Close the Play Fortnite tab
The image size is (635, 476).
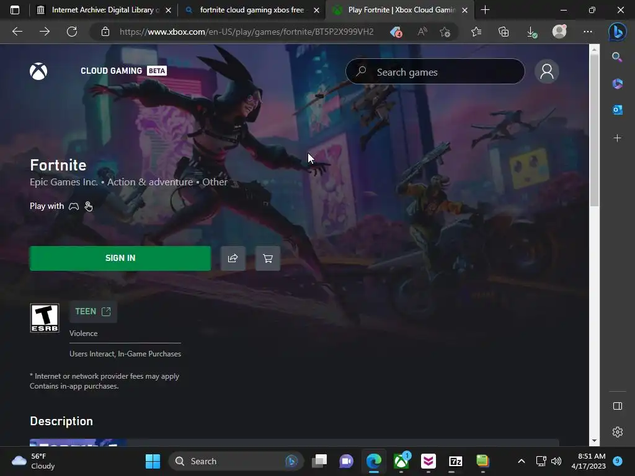[465, 10]
